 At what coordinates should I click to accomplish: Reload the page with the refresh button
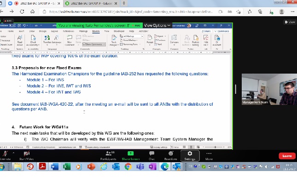click(22, 11)
